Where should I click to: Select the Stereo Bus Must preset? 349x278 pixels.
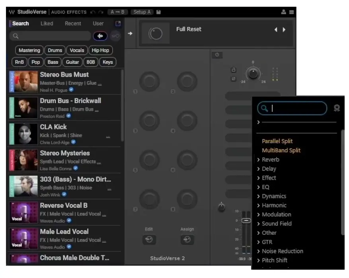coord(64,81)
